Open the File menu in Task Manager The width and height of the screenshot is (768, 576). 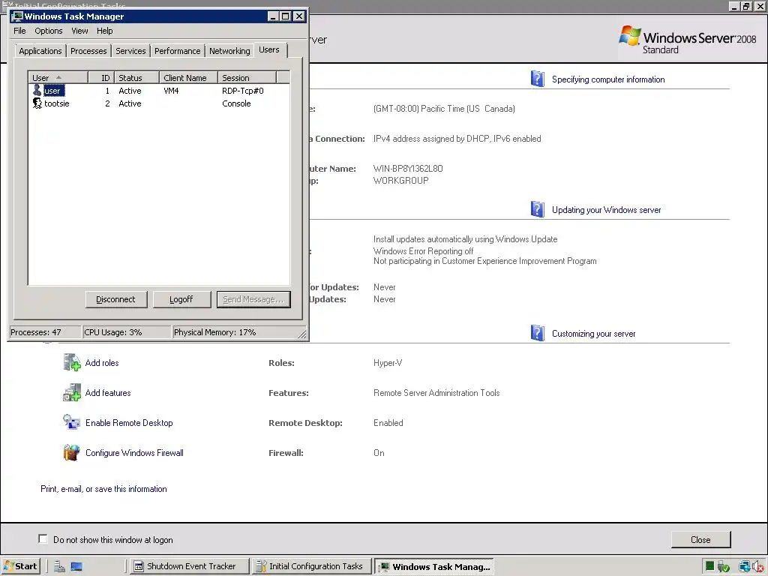coord(19,31)
